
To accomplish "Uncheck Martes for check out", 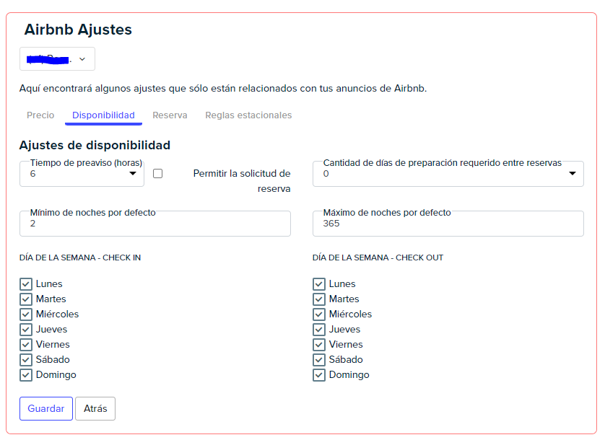I will [x=319, y=299].
